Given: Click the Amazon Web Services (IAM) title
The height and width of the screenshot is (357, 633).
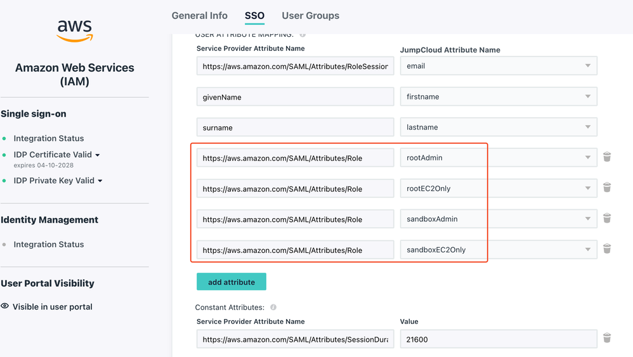Looking at the screenshot, I should (75, 74).
